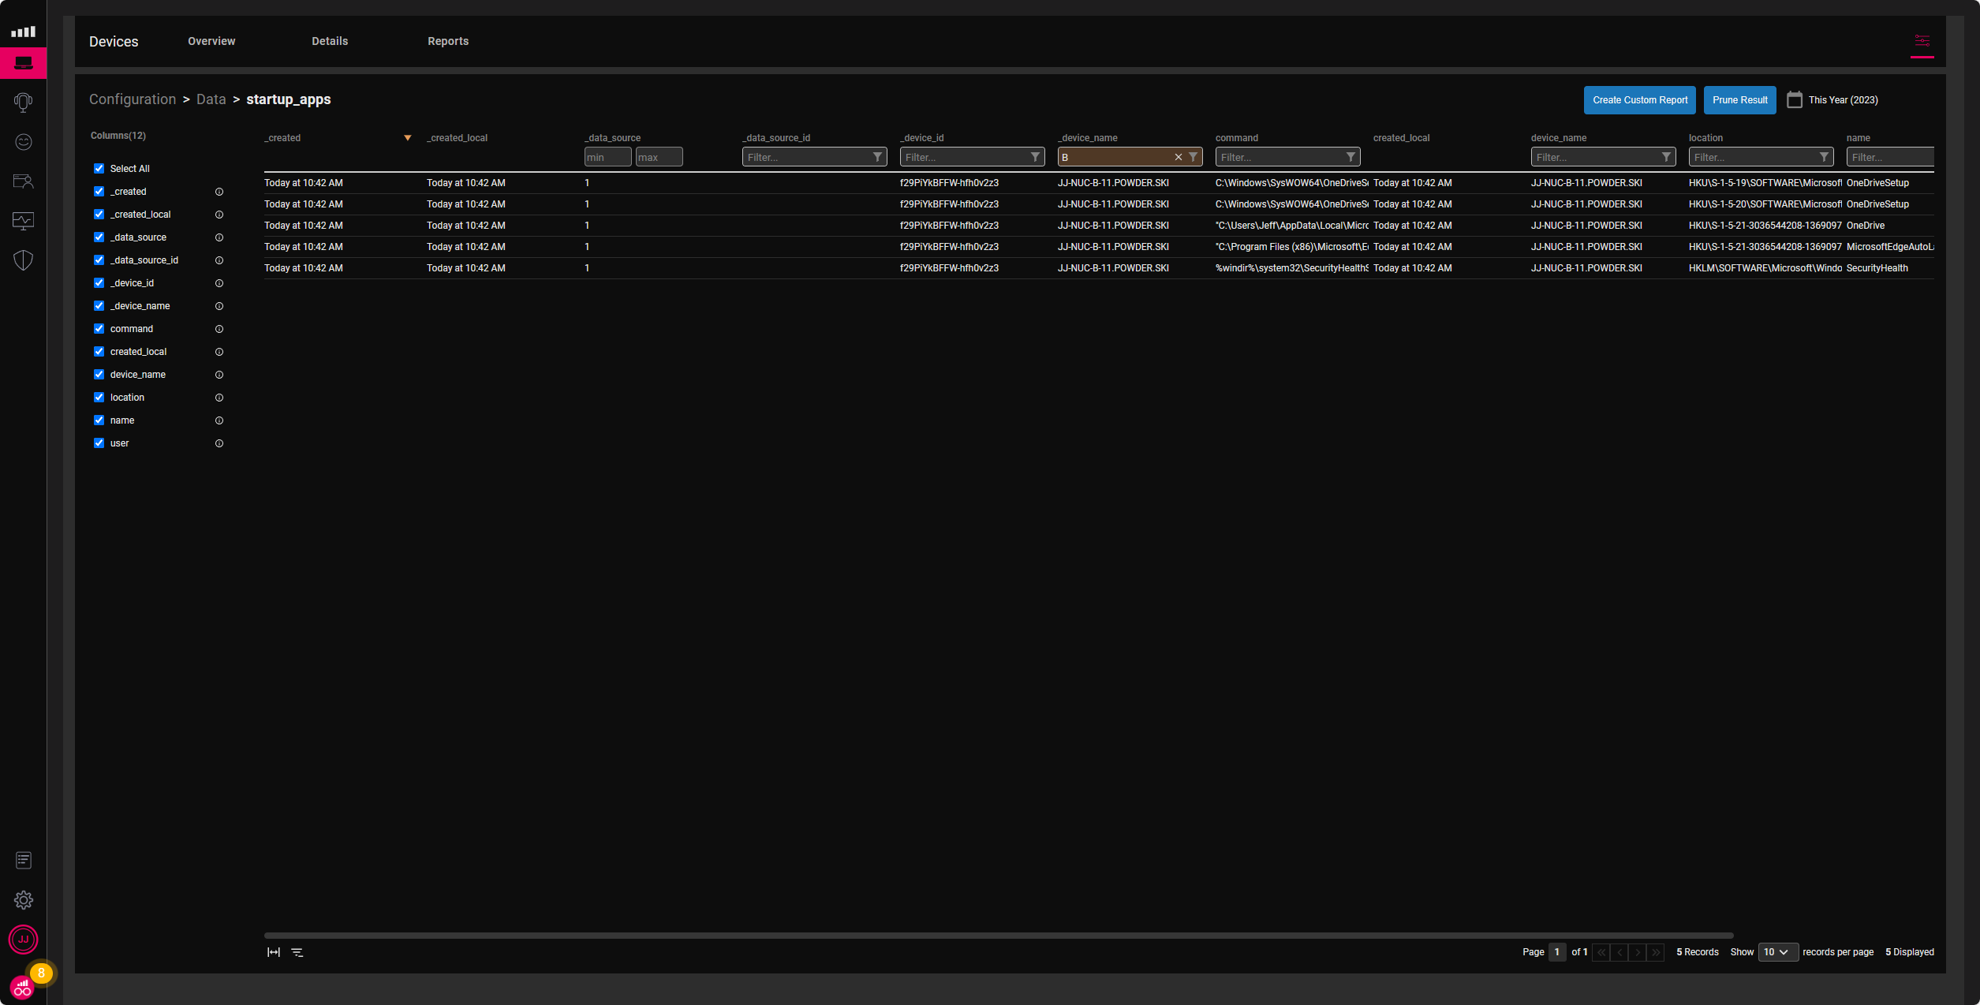Open the Overview tab

coord(211,41)
